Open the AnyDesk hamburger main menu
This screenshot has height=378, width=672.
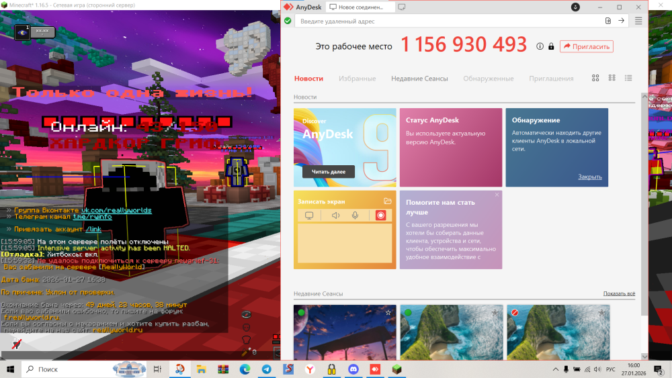click(638, 21)
